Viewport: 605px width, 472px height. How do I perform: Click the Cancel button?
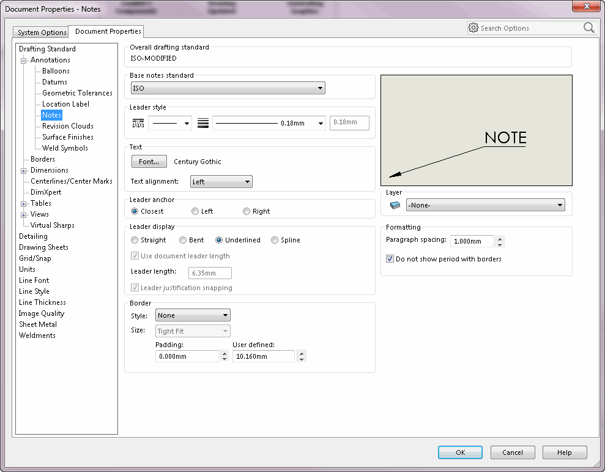click(x=513, y=452)
